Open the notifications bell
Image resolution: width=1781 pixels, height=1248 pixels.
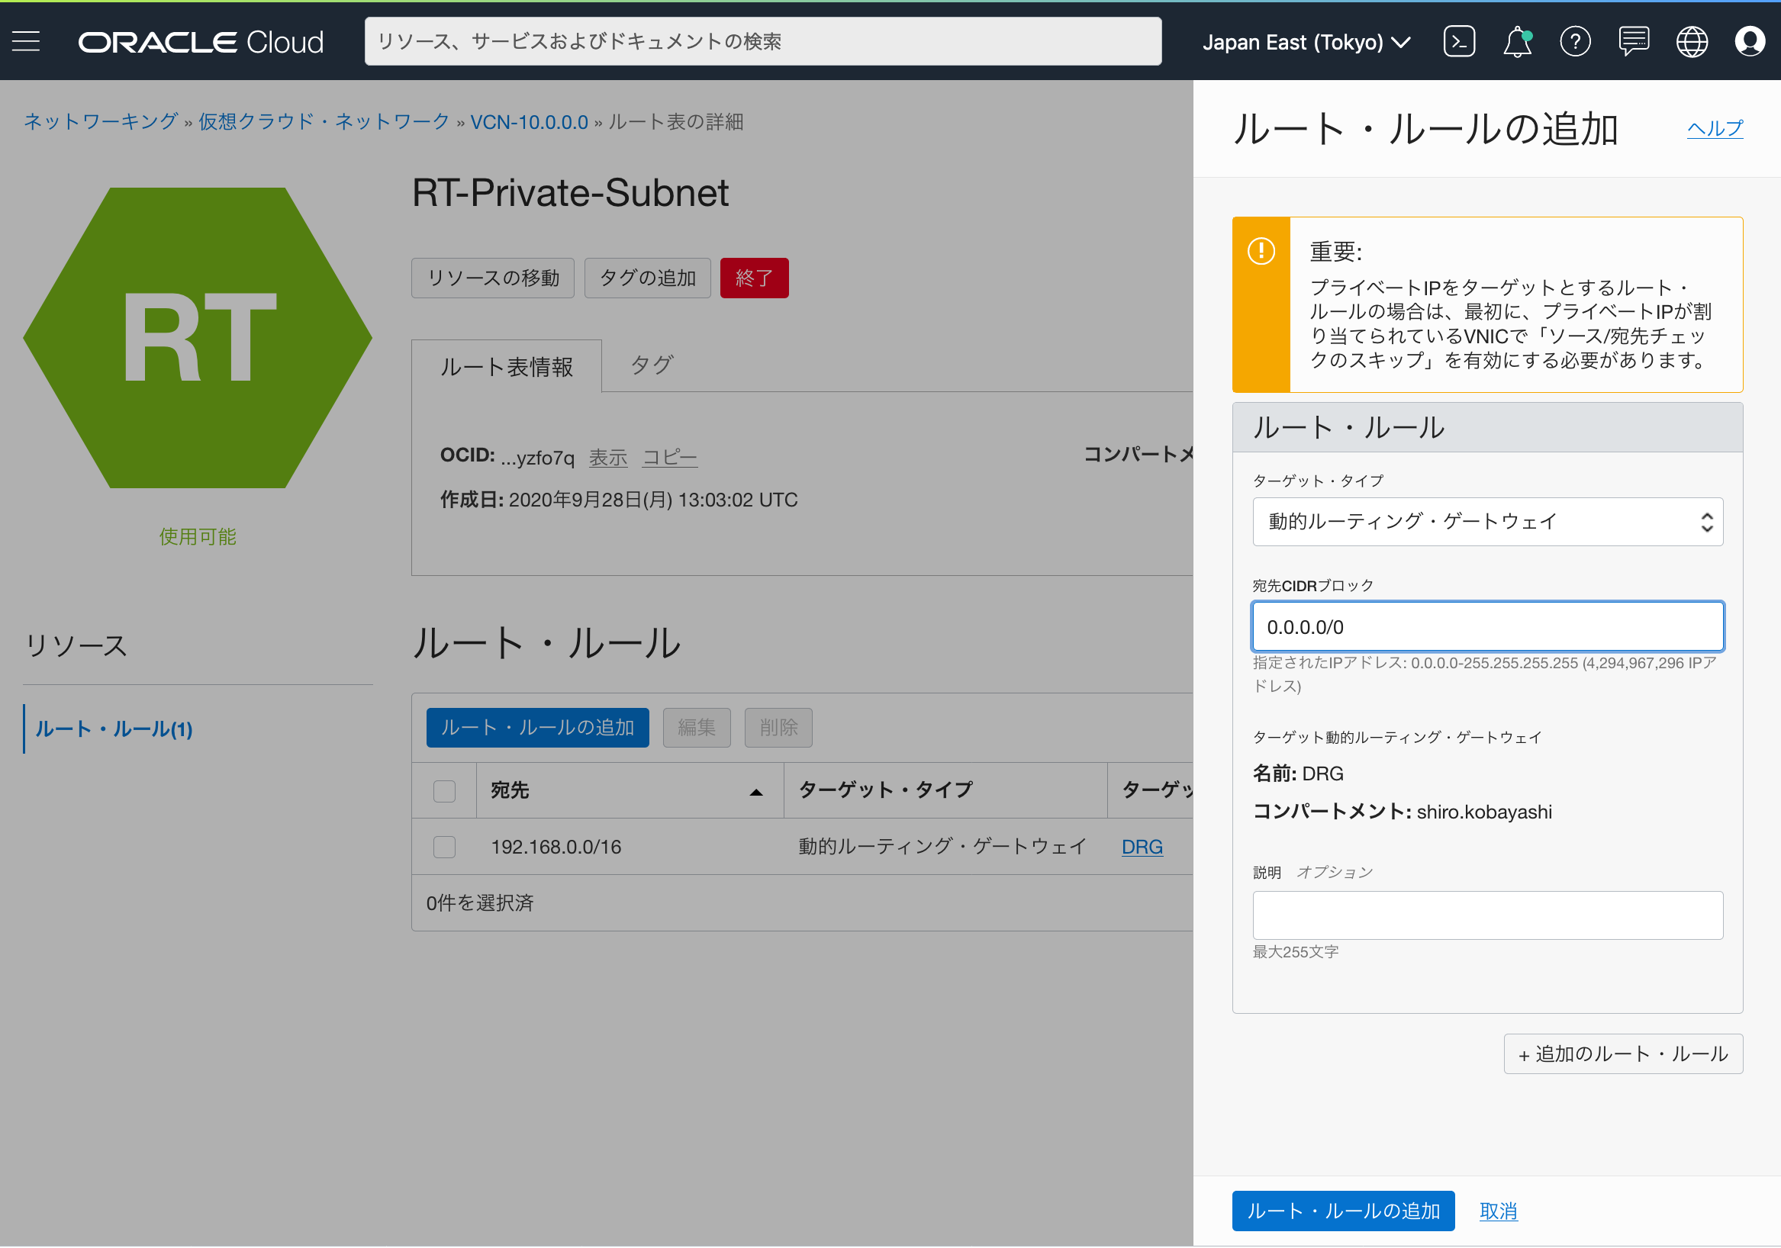1517,41
